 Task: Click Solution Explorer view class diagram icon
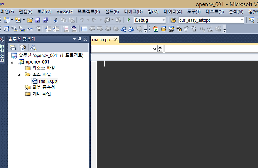point(33,47)
